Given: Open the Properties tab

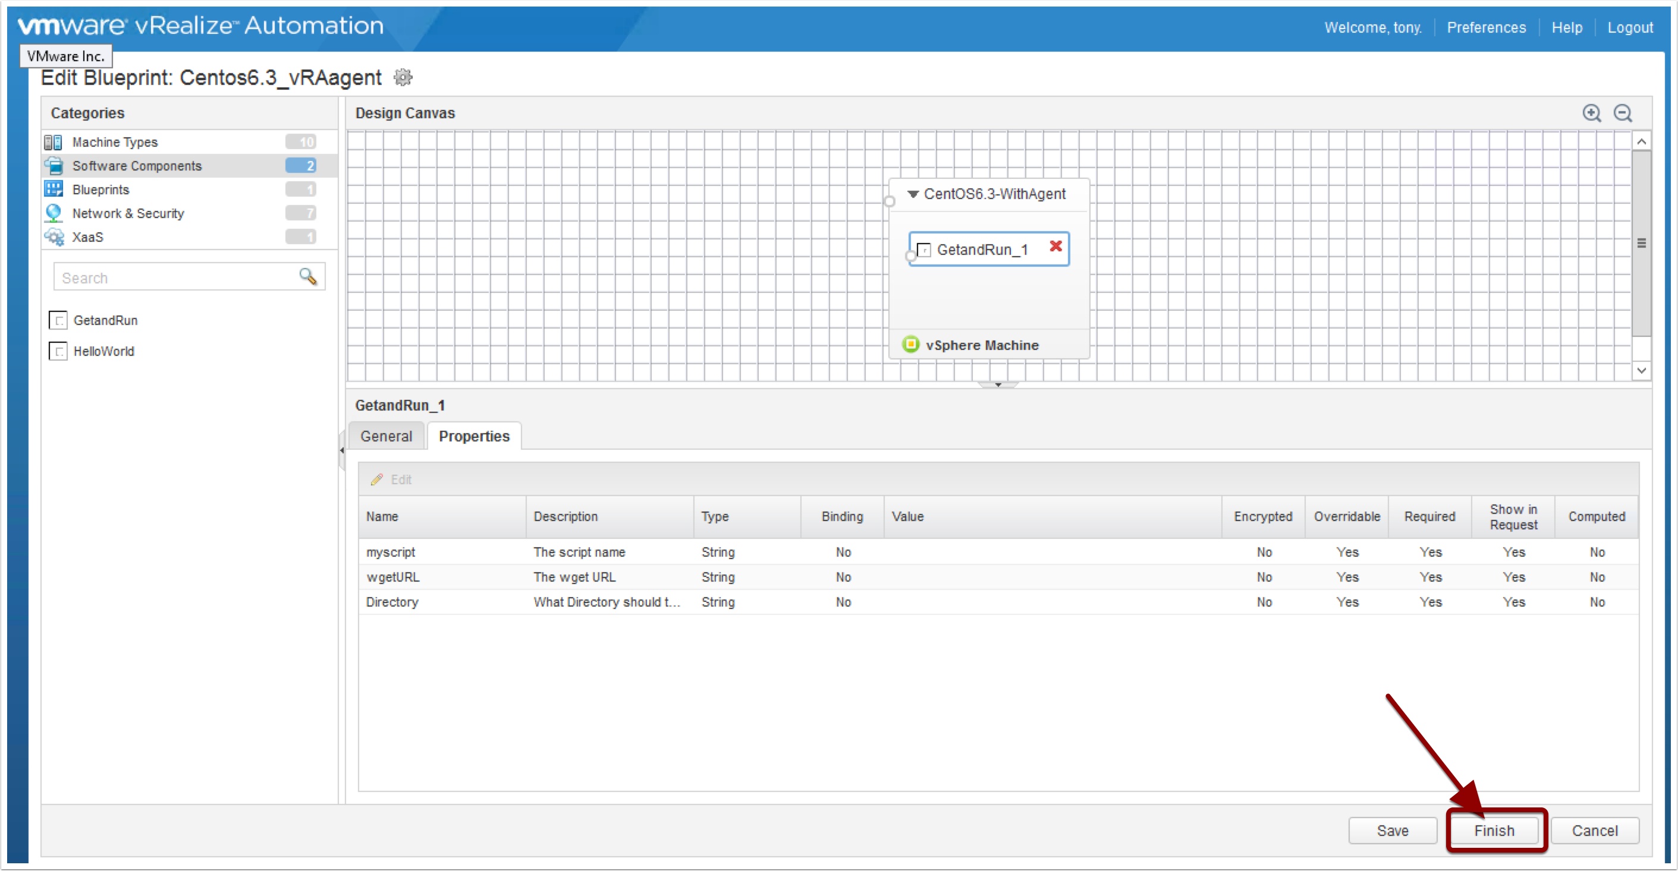Looking at the screenshot, I should tap(473, 436).
